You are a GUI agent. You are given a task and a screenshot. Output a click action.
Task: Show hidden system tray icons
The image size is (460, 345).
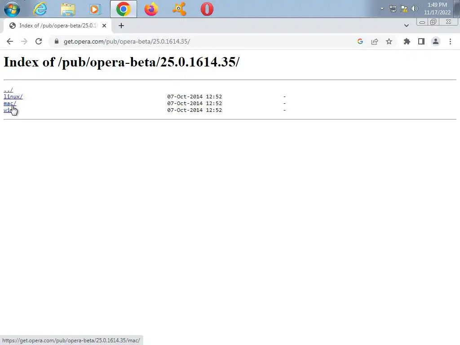click(382, 9)
